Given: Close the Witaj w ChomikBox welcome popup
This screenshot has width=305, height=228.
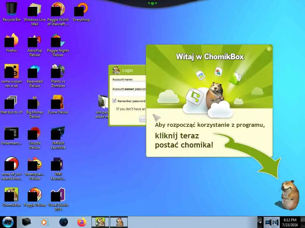Looking at the screenshot, I should point(269,49).
